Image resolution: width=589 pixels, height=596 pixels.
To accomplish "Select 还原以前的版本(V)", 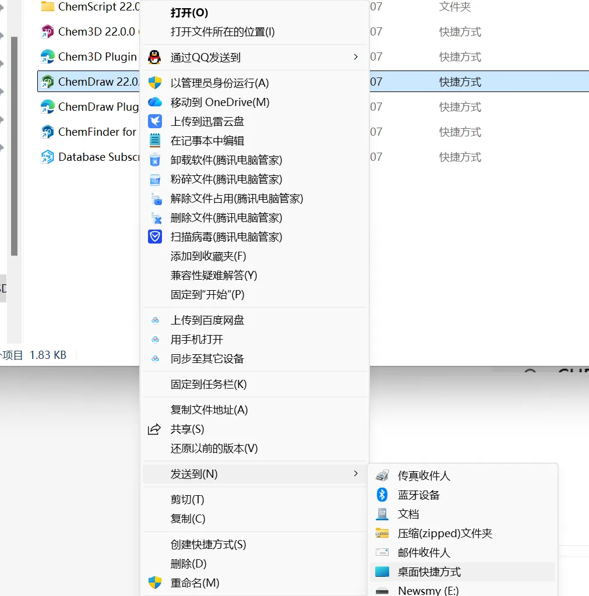I will point(214,449).
